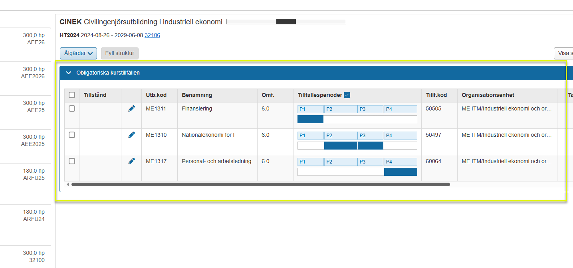This screenshot has width=573, height=268.
Task: Select the checkbox for course ME1310
Action: pos(72,135)
